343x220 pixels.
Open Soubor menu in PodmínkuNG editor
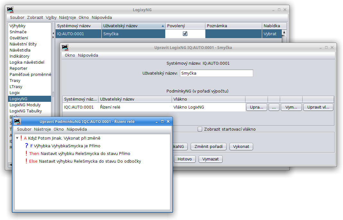(24, 129)
